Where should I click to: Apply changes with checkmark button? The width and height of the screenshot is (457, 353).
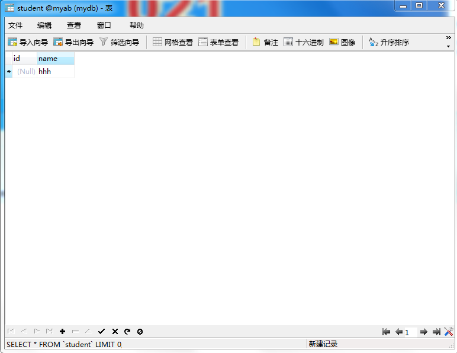coord(101,332)
